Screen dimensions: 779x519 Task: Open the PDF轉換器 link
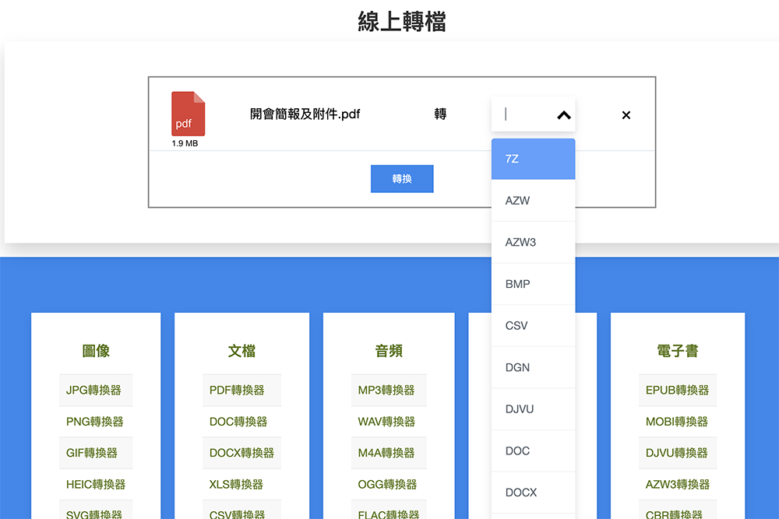point(241,390)
